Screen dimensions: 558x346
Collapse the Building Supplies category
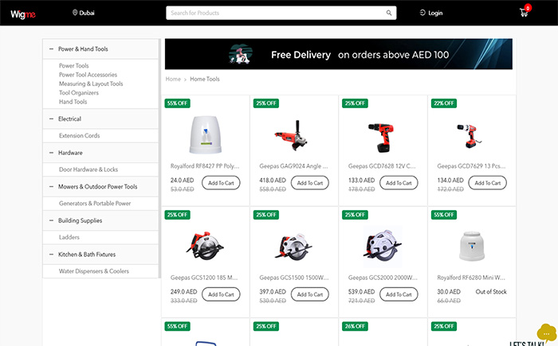point(52,220)
